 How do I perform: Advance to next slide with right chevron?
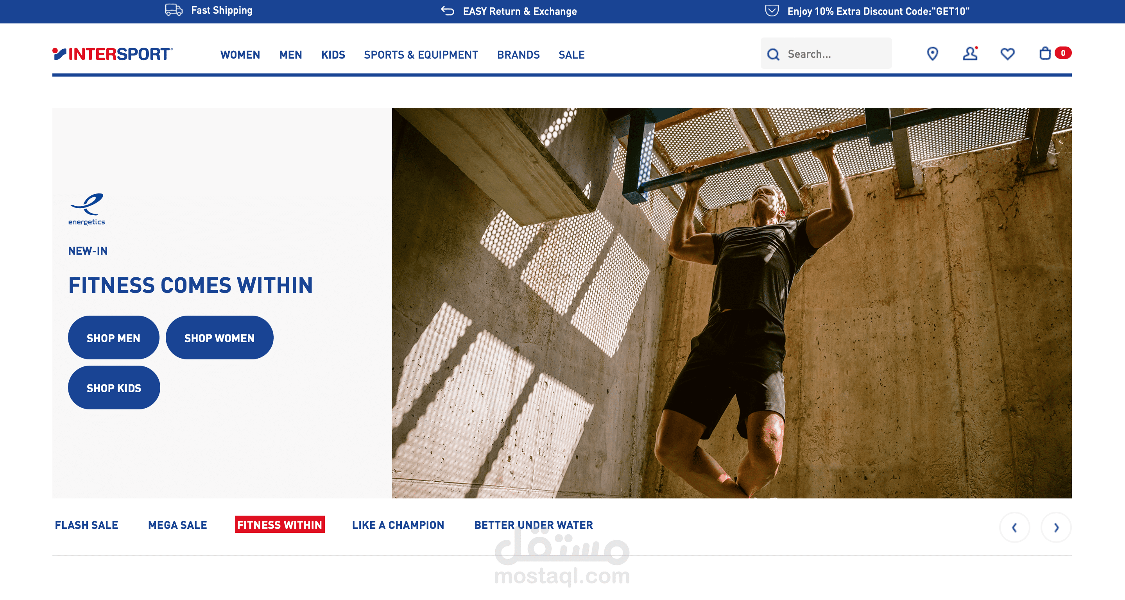click(1056, 527)
